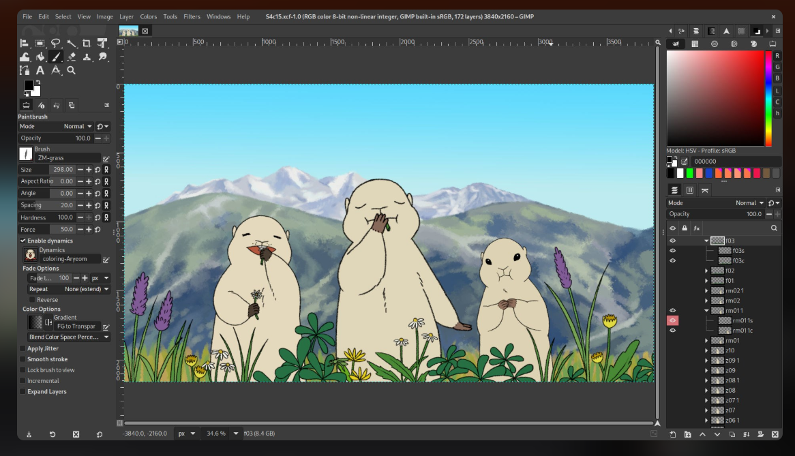Image resolution: width=795 pixels, height=456 pixels.
Task: Uncheck Enable dynamics checkbox
Action: coord(23,241)
